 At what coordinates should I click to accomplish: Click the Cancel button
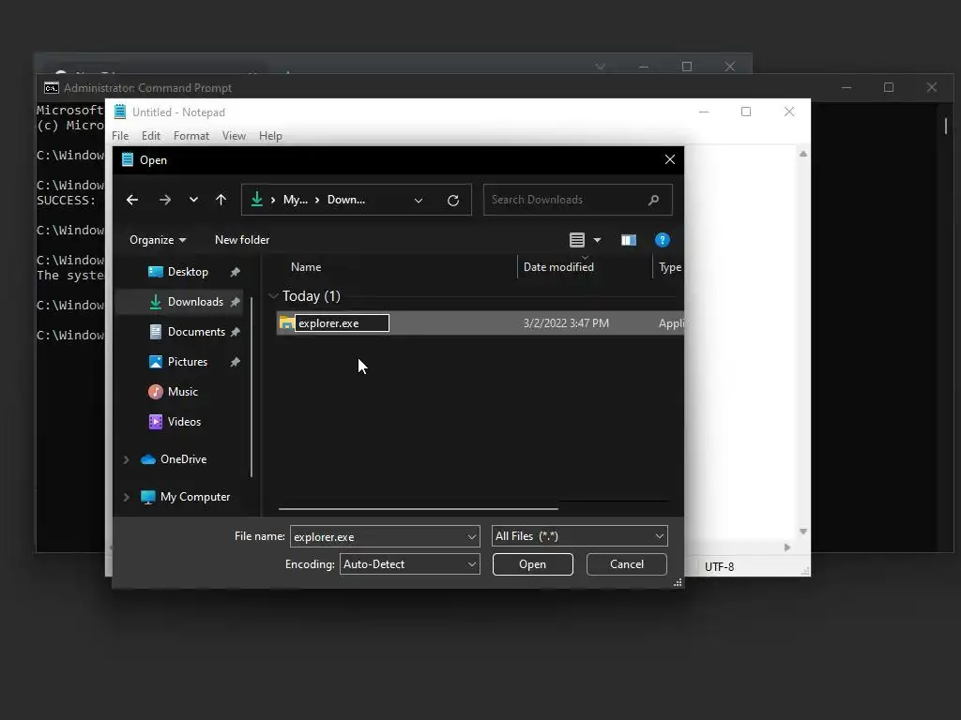626,564
